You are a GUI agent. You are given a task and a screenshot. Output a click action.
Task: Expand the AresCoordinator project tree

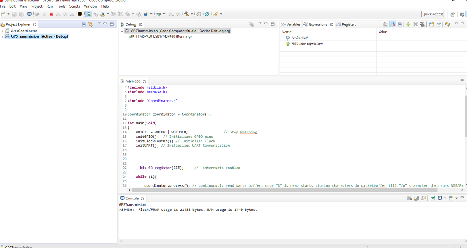click(2, 31)
